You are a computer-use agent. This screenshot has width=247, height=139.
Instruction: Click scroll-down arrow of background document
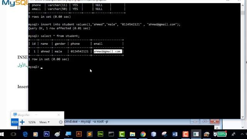click(x=243, y=127)
